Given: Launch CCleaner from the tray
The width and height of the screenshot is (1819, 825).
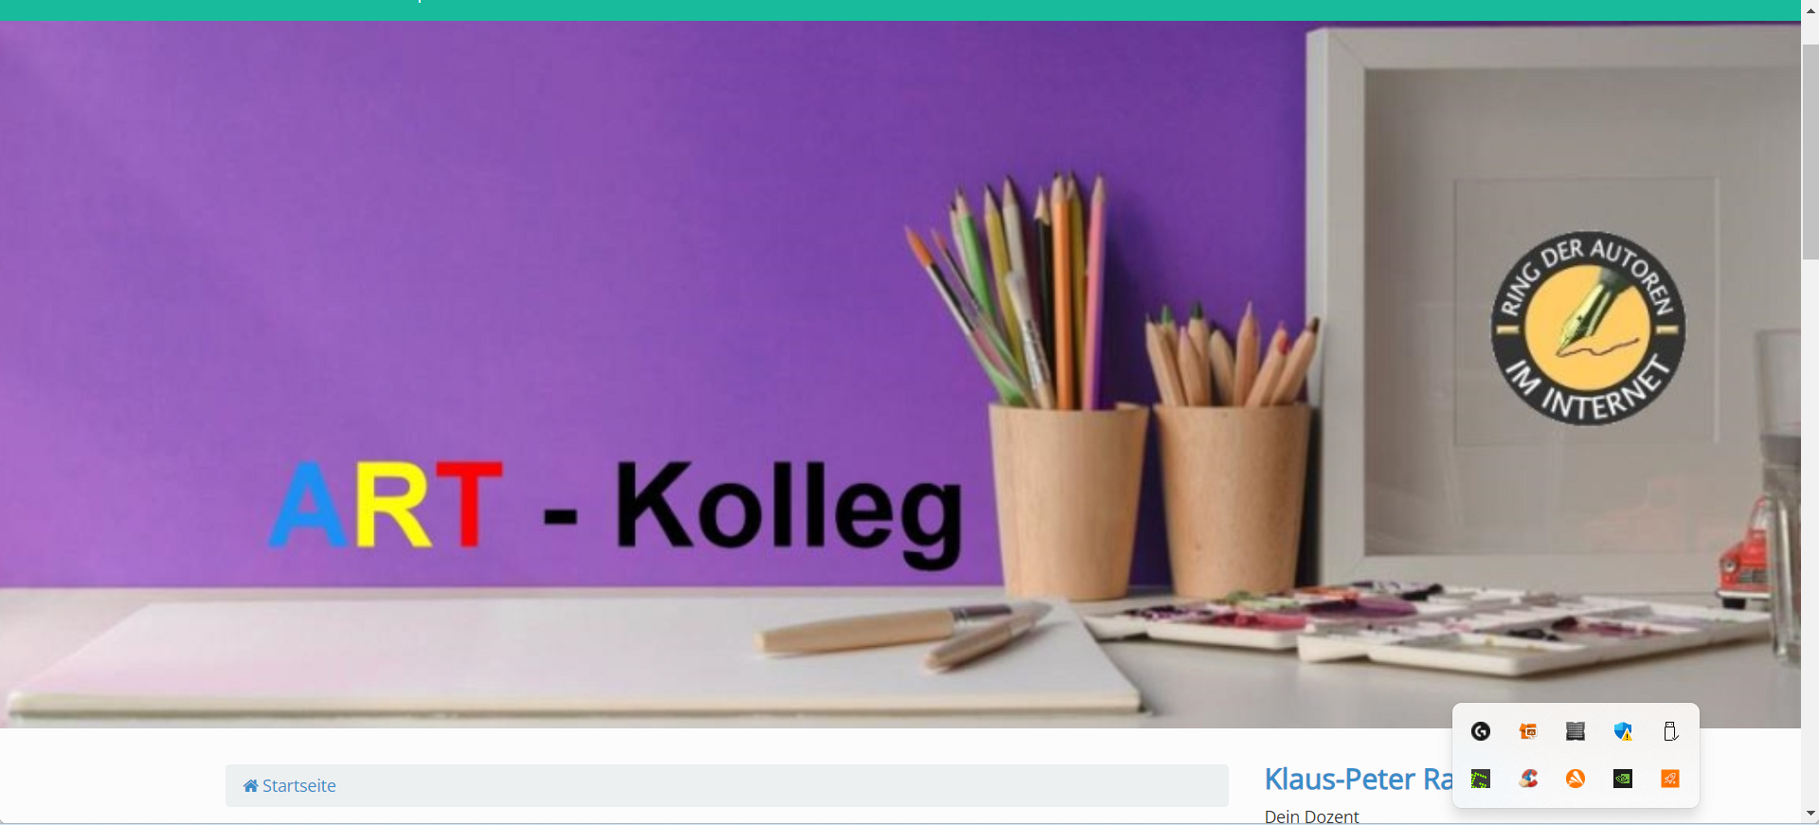Looking at the screenshot, I should pos(1528,779).
